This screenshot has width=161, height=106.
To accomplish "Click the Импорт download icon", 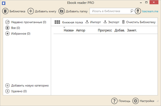I will pyautogui.click(x=87, y=22).
